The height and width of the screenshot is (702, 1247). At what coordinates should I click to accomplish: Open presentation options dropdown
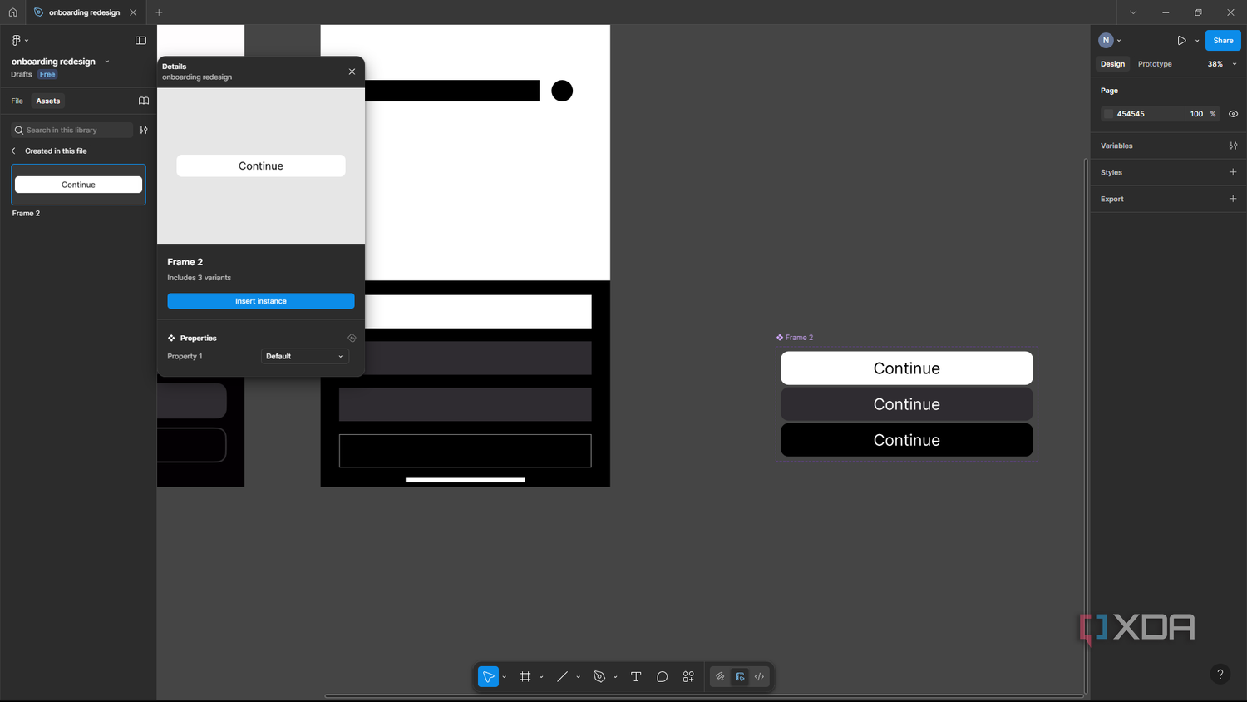pyautogui.click(x=1197, y=40)
